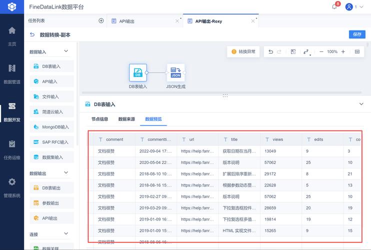Click the title column header
The width and height of the screenshot is (371, 250).
click(x=239, y=139)
